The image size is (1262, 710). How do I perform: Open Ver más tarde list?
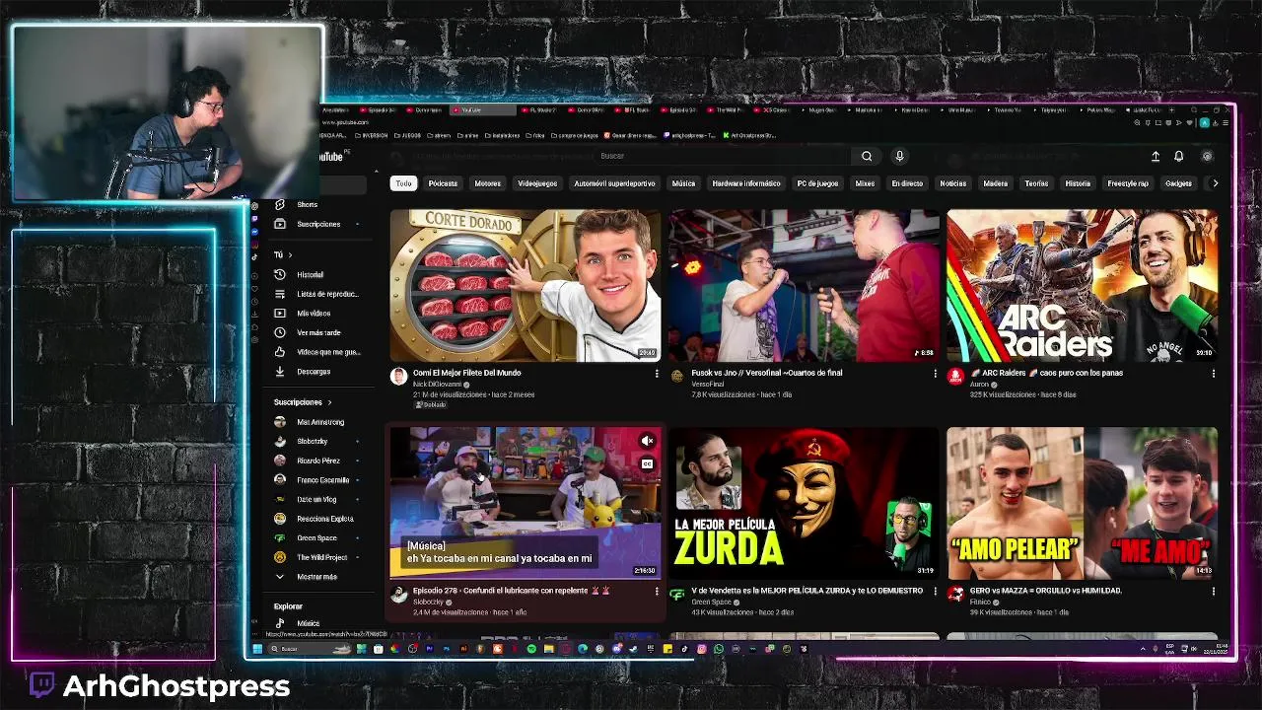click(317, 332)
